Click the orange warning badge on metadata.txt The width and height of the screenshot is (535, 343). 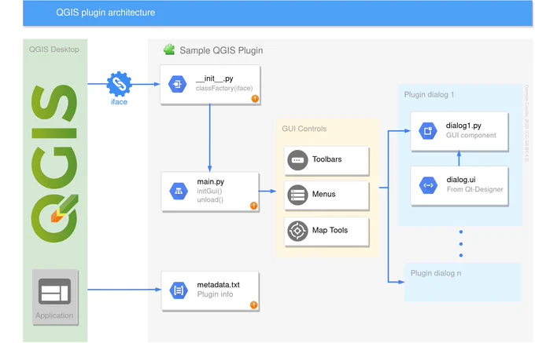coord(253,305)
